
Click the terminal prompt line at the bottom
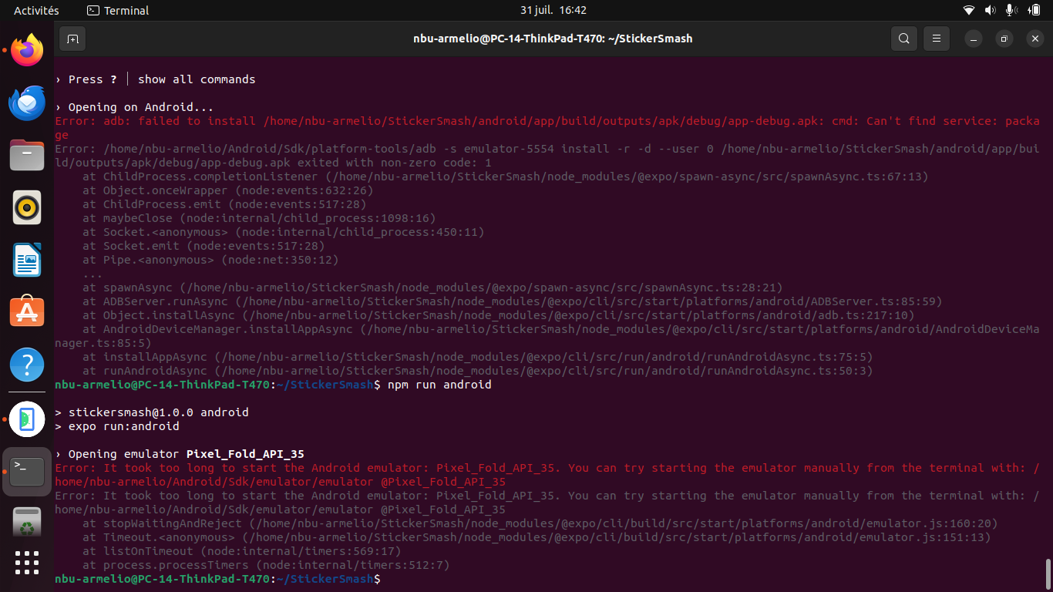pos(217,579)
